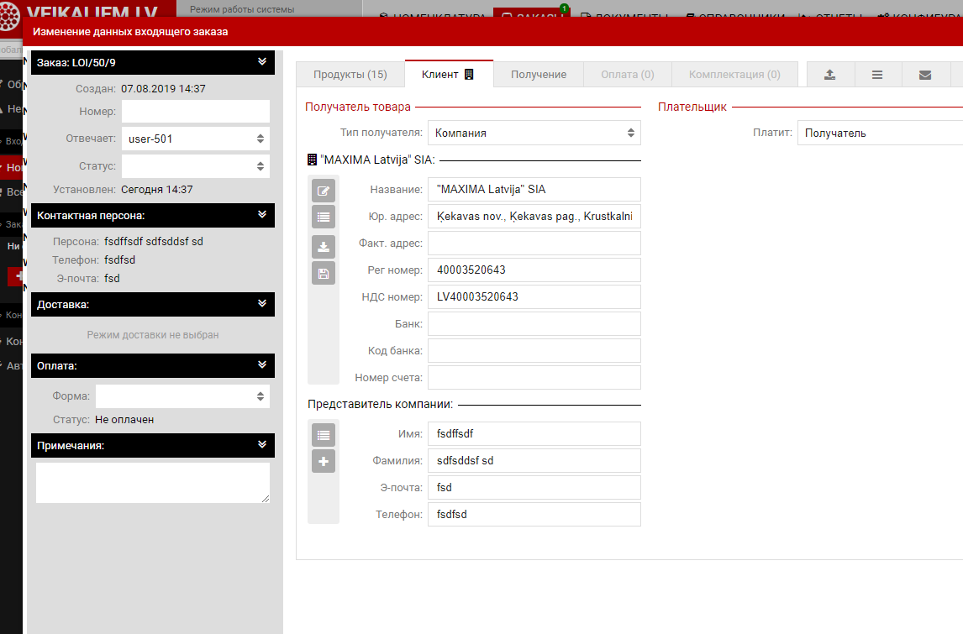The height and width of the screenshot is (634, 963).
Task: Collapse the Примечания section
Action: pyautogui.click(x=262, y=445)
